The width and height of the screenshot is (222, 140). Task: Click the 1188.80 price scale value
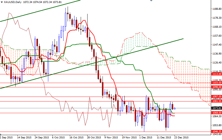[216, 9]
